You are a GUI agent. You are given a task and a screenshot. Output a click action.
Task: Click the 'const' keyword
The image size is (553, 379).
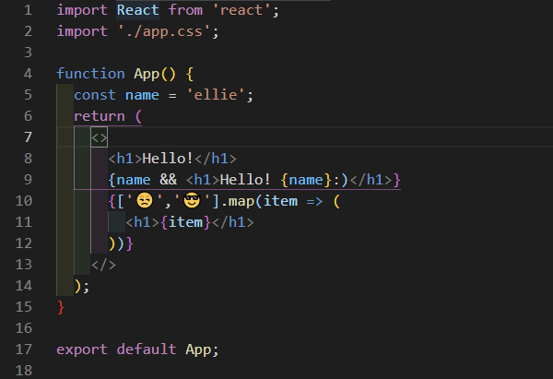95,95
